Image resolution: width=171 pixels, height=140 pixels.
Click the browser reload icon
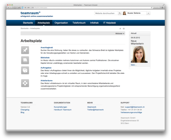pos(151,8)
